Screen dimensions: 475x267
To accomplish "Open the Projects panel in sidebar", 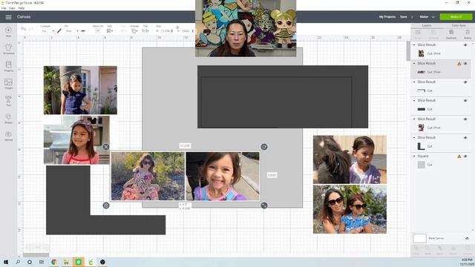I will point(8,66).
